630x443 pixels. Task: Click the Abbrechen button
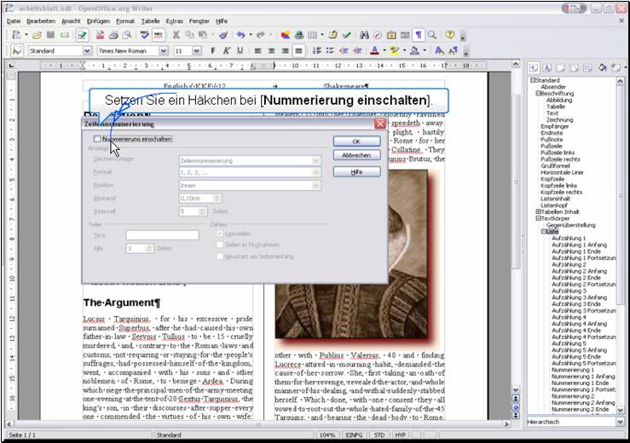click(355, 156)
